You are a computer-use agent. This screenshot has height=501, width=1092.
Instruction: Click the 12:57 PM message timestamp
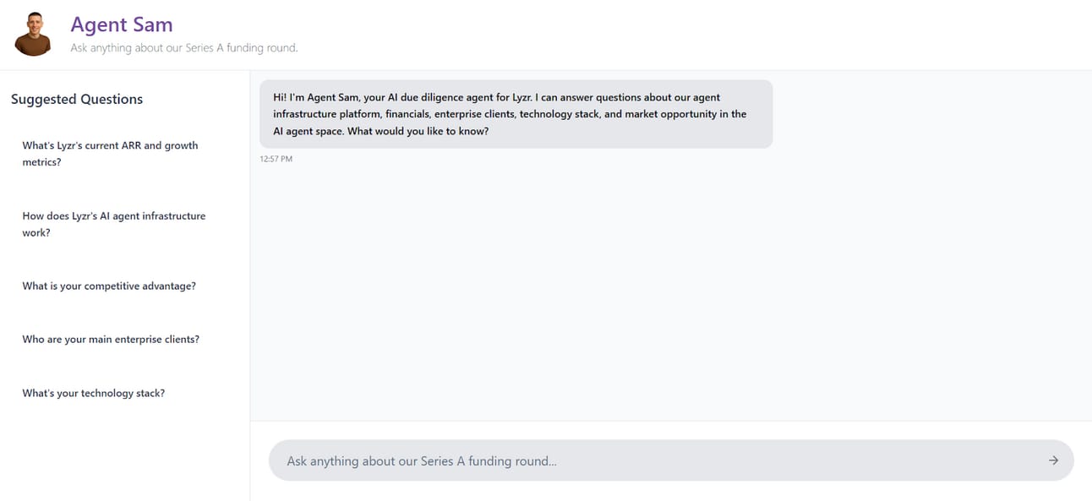pos(276,159)
